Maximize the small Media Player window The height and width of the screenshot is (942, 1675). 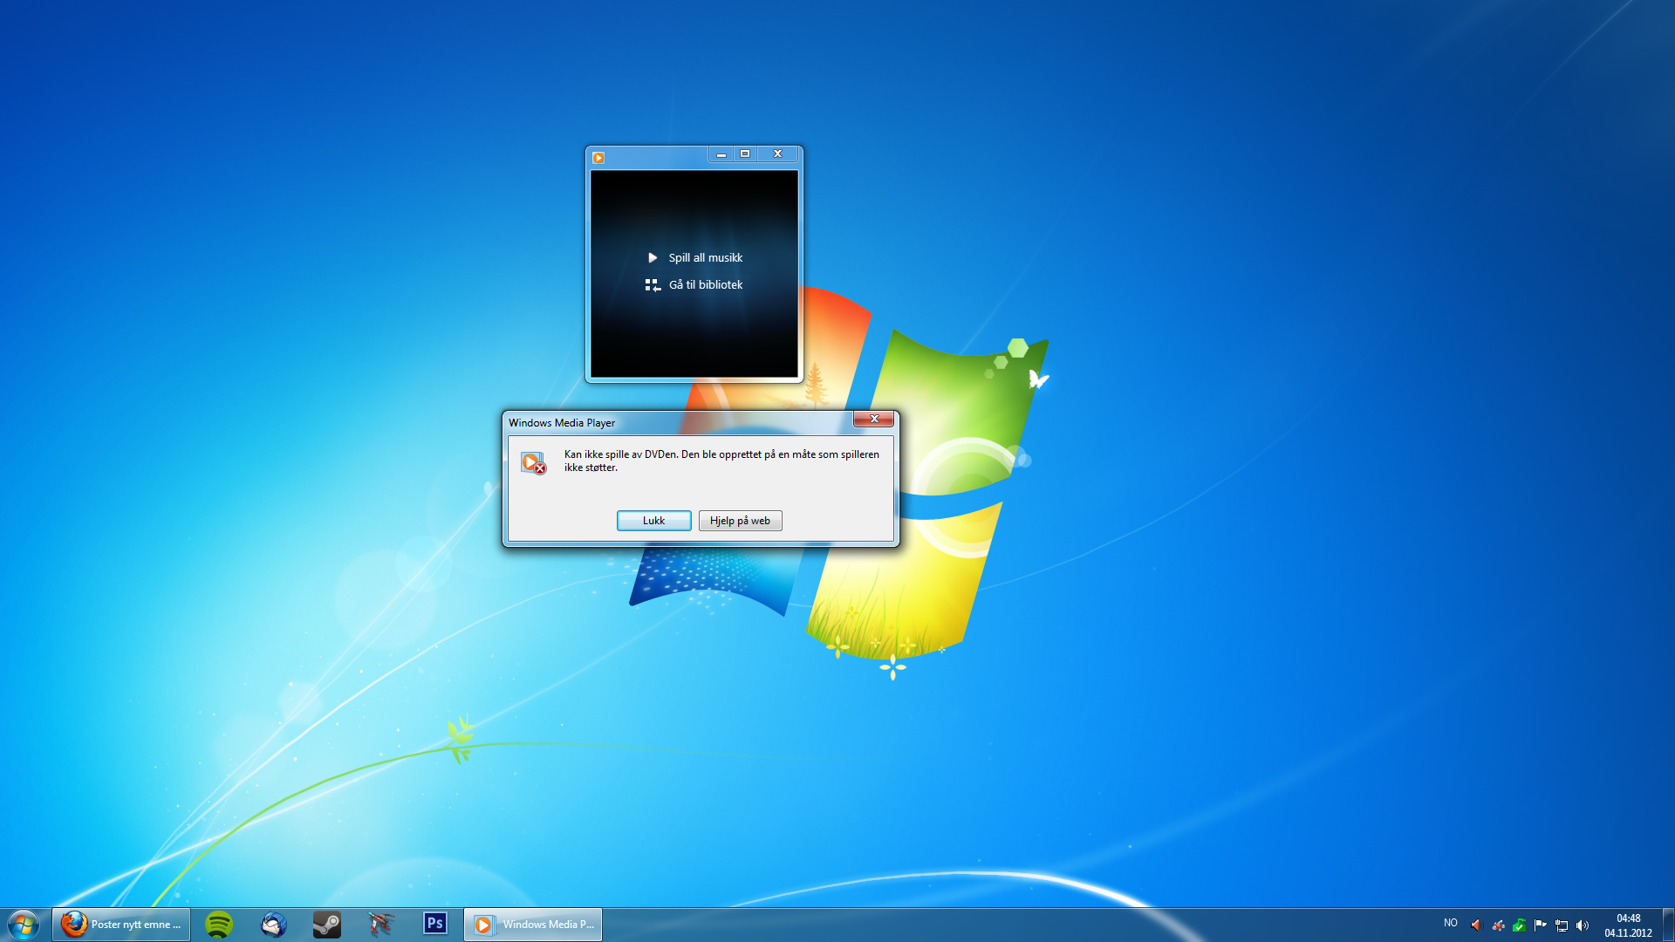pyautogui.click(x=745, y=154)
